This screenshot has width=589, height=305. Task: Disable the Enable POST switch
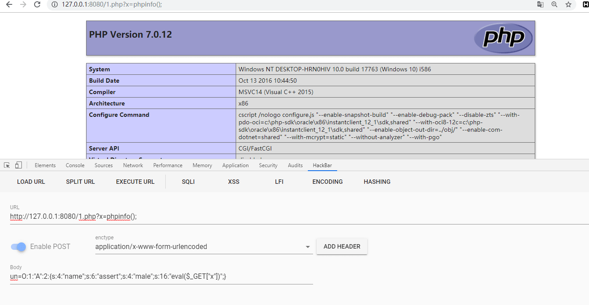tap(18, 247)
